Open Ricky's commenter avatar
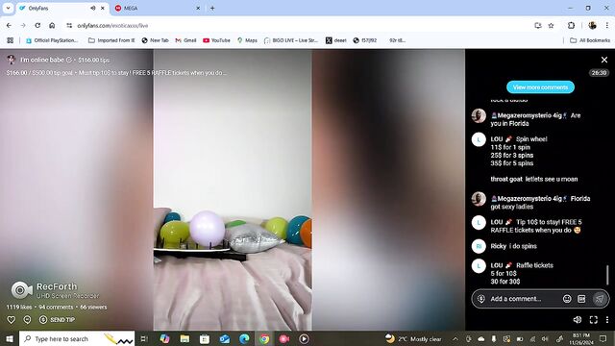Viewport: 615px width, 346px height. pyautogui.click(x=479, y=246)
